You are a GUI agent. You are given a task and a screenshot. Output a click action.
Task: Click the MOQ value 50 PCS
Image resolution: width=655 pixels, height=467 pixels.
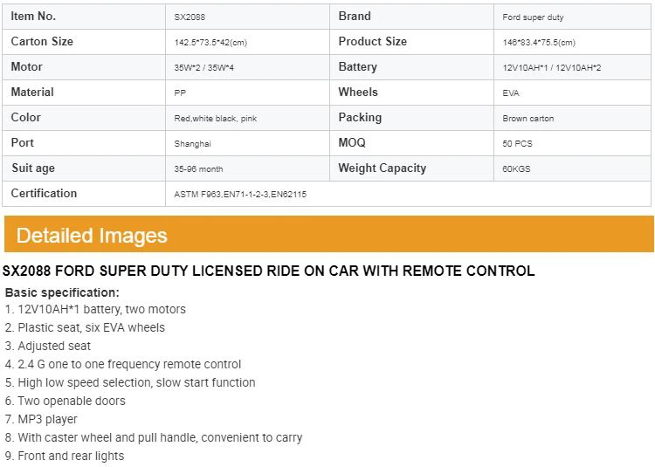click(518, 144)
